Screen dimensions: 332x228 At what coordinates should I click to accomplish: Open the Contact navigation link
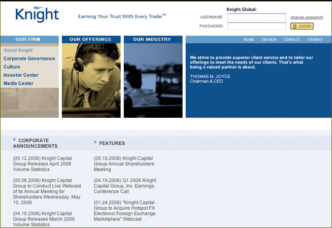point(291,40)
